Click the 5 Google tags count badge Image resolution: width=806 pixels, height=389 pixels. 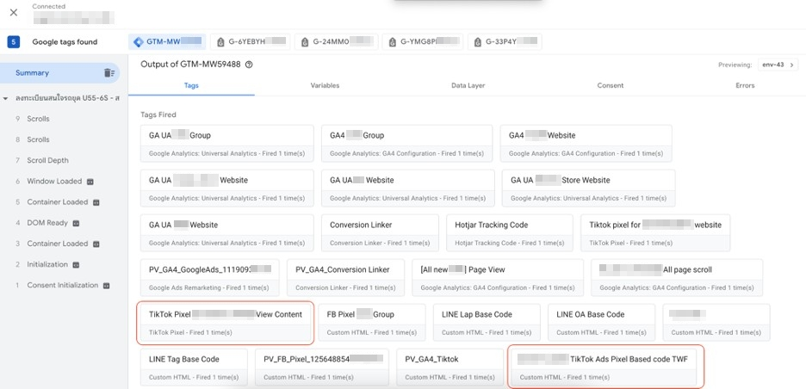click(x=14, y=42)
